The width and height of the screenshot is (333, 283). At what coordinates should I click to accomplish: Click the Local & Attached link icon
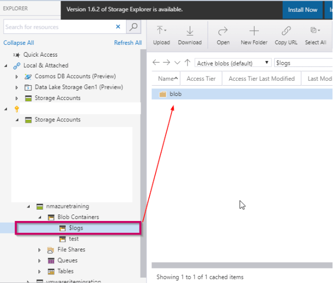click(17, 66)
